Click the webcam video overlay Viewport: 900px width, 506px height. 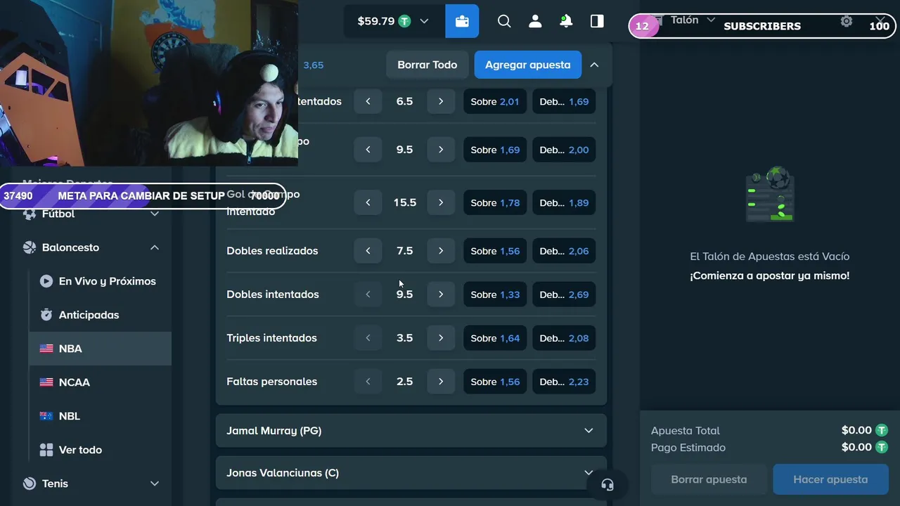coord(149,83)
